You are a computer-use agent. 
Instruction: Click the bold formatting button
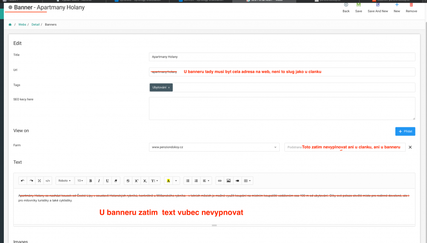coord(91,181)
